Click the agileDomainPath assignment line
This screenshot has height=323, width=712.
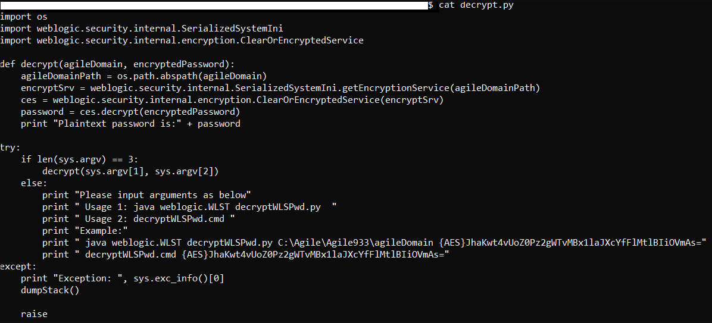pos(144,76)
